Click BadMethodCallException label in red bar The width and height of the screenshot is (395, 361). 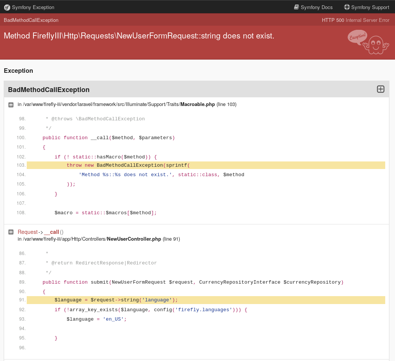pyautogui.click(x=31, y=20)
